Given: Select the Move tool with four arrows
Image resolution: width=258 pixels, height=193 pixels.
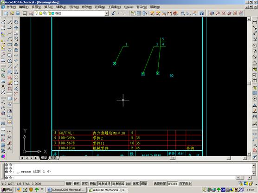Looking at the screenshot, I should coord(16,28).
